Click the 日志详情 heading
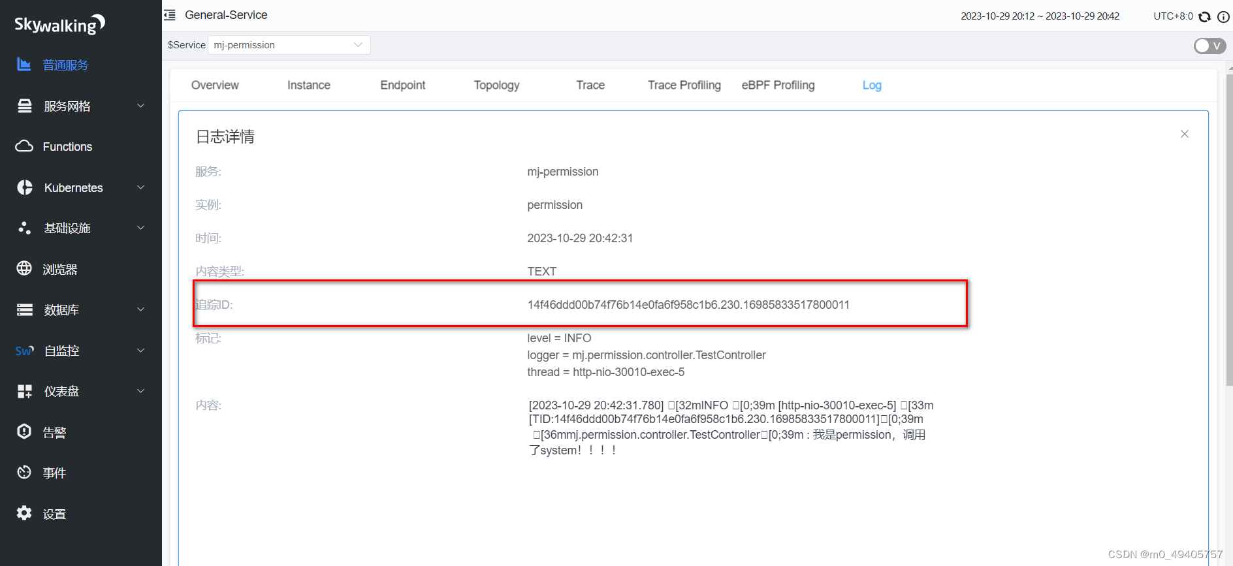The height and width of the screenshot is (566, 1233). click(225, 136)
